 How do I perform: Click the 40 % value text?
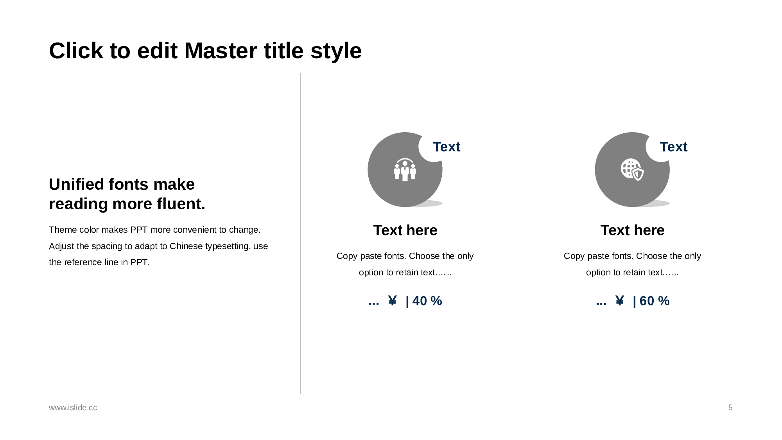pyautogui.click(x=427, y=301)
